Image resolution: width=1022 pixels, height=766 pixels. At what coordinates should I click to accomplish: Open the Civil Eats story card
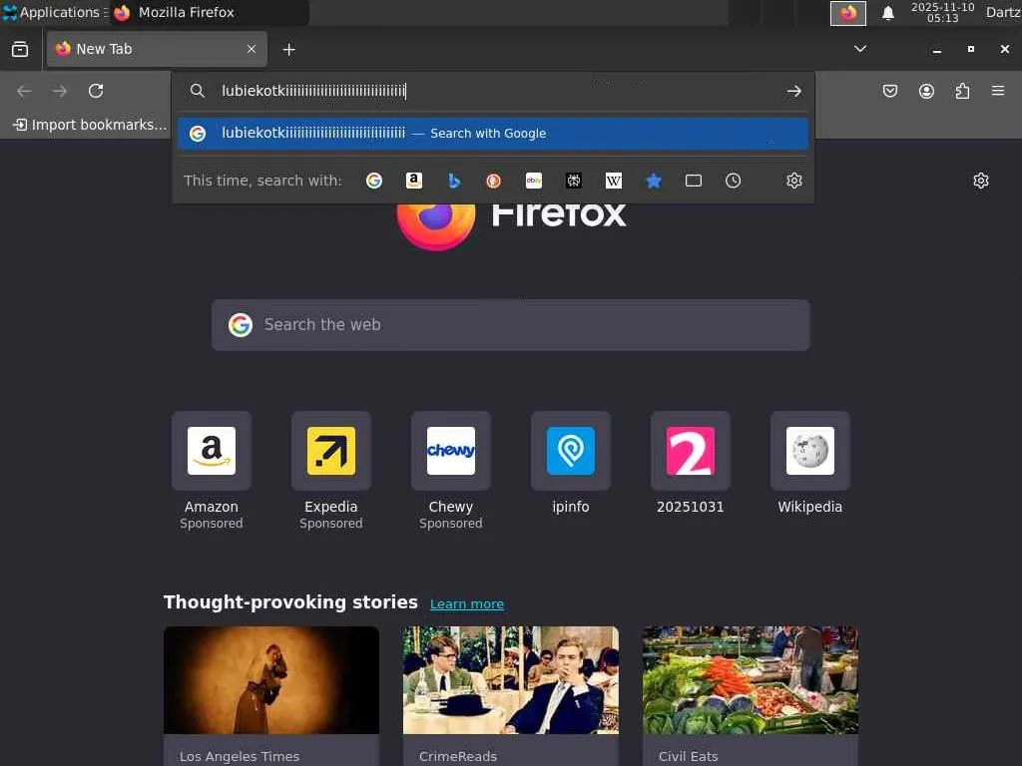point(751,695)
